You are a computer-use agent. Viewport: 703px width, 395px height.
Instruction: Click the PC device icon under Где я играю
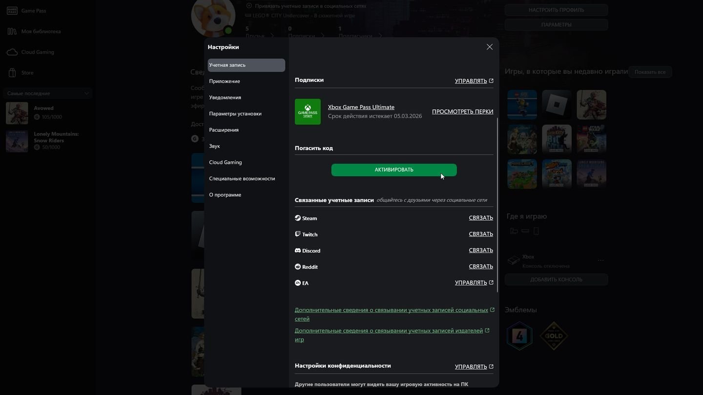(514, 231)
